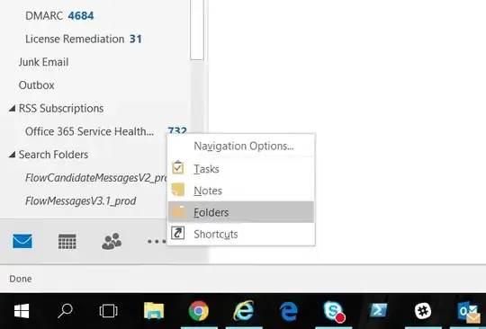Collapse the RSS Subscriptions folder tree

tap(12, 109)
